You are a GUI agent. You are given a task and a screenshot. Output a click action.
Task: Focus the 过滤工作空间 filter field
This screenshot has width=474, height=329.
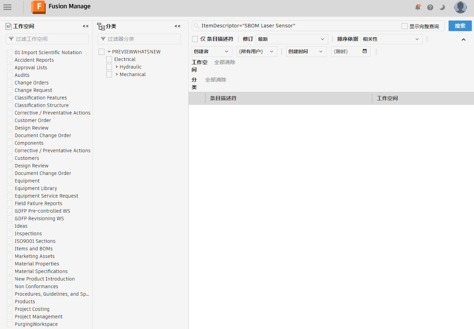click(x=47, y=39)
